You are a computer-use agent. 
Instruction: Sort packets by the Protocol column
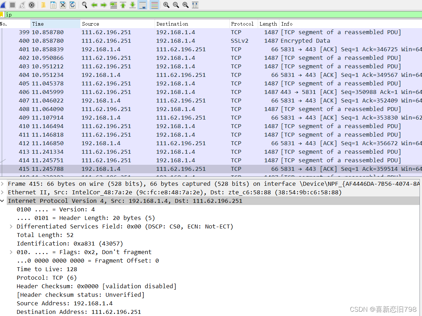243,24
